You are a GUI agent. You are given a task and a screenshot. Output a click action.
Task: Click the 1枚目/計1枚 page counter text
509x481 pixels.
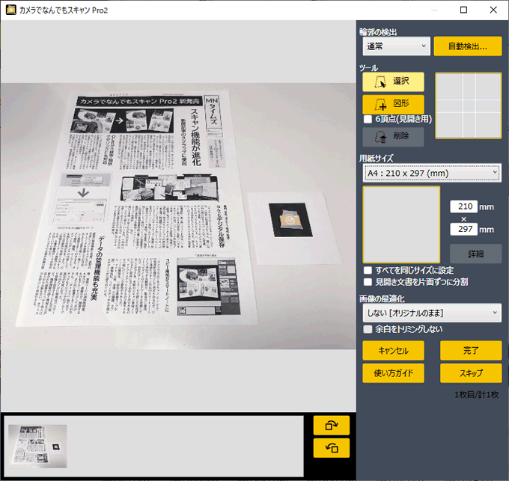(x=476, y=395)
